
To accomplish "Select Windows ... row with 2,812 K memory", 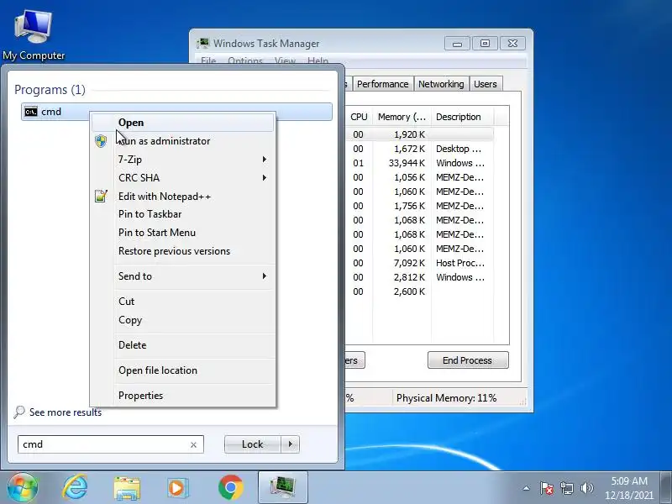I will click(419, 278).
